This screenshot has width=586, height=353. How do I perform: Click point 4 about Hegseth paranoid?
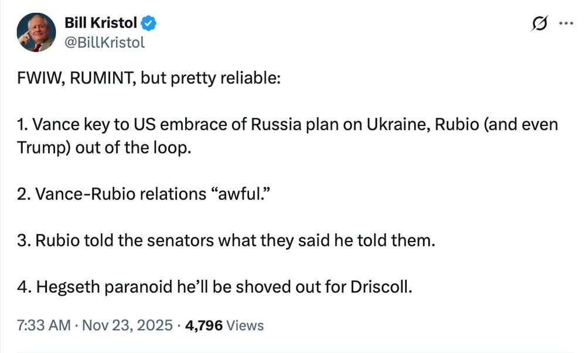click(214, 287)
